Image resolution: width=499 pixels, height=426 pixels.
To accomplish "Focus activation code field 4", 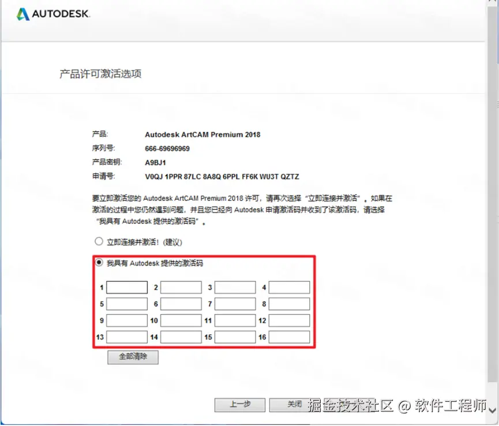I will (289, 287).
